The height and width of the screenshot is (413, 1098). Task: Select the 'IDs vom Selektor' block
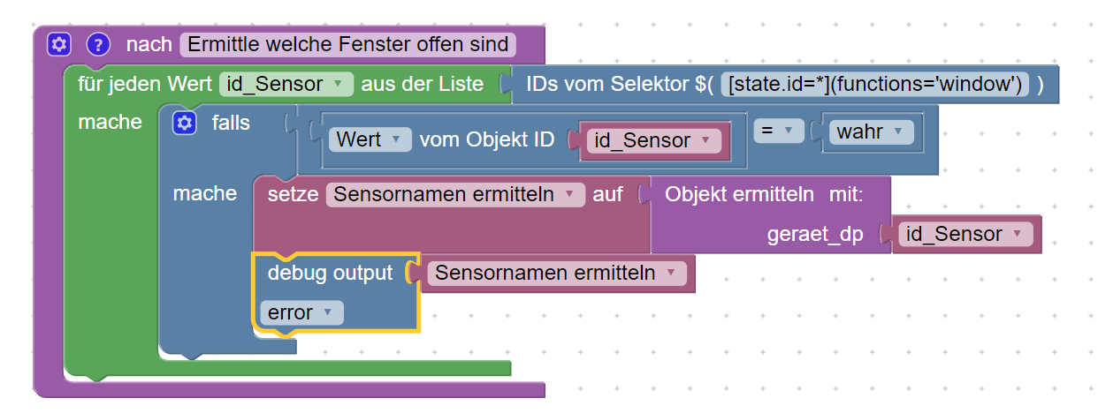click(x=610, y=85)
